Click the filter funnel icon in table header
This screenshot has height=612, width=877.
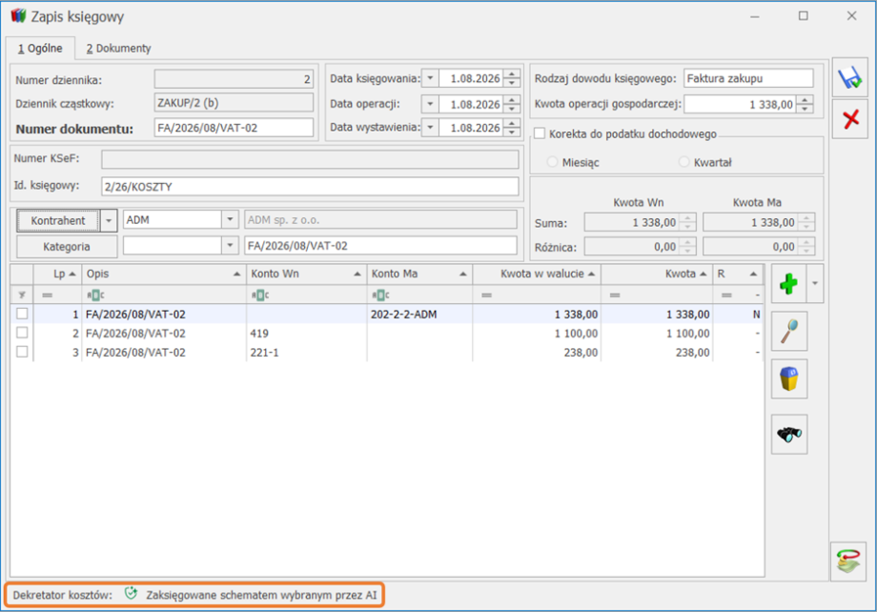(x=22, y=295)
